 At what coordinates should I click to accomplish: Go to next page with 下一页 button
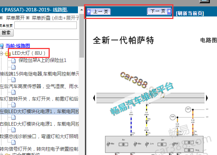(x=159, y=11)
